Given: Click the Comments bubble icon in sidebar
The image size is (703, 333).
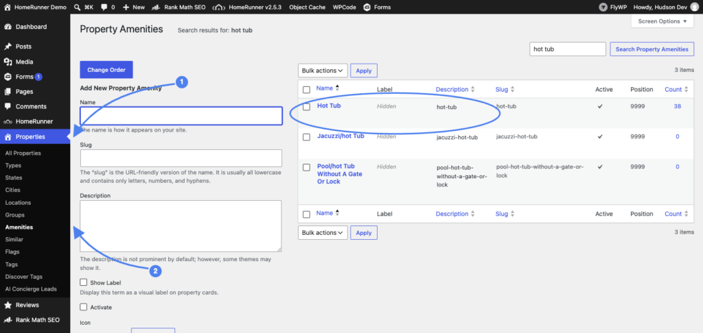Looking at the screenshot, I should pos(8,106).
